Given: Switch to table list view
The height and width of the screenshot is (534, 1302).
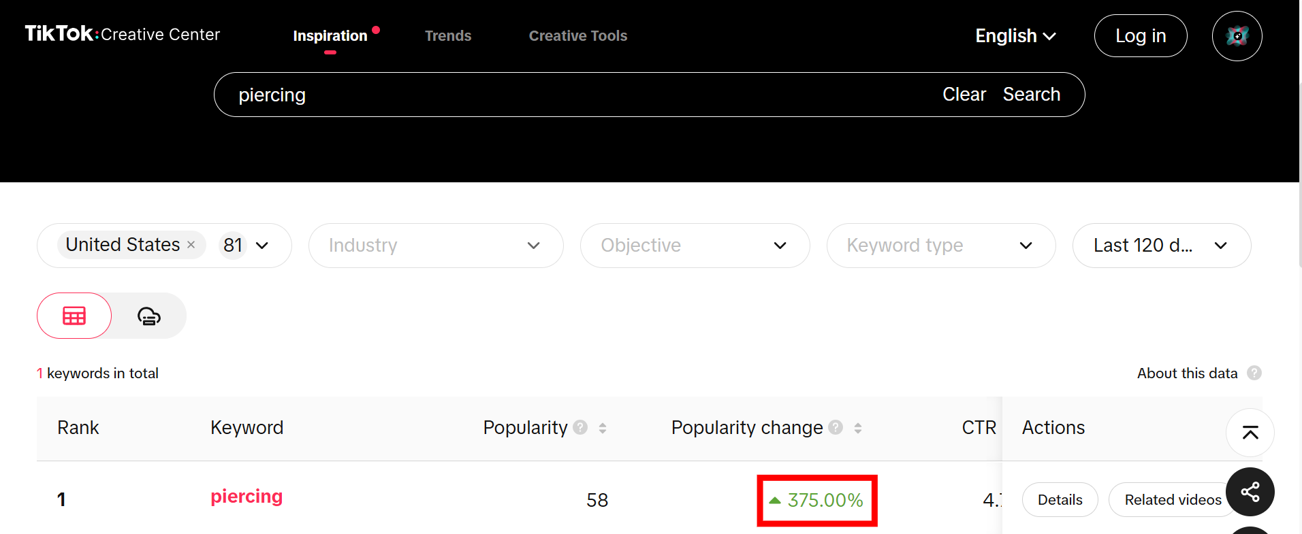Looking at the screenshot, I should [74, 316].
